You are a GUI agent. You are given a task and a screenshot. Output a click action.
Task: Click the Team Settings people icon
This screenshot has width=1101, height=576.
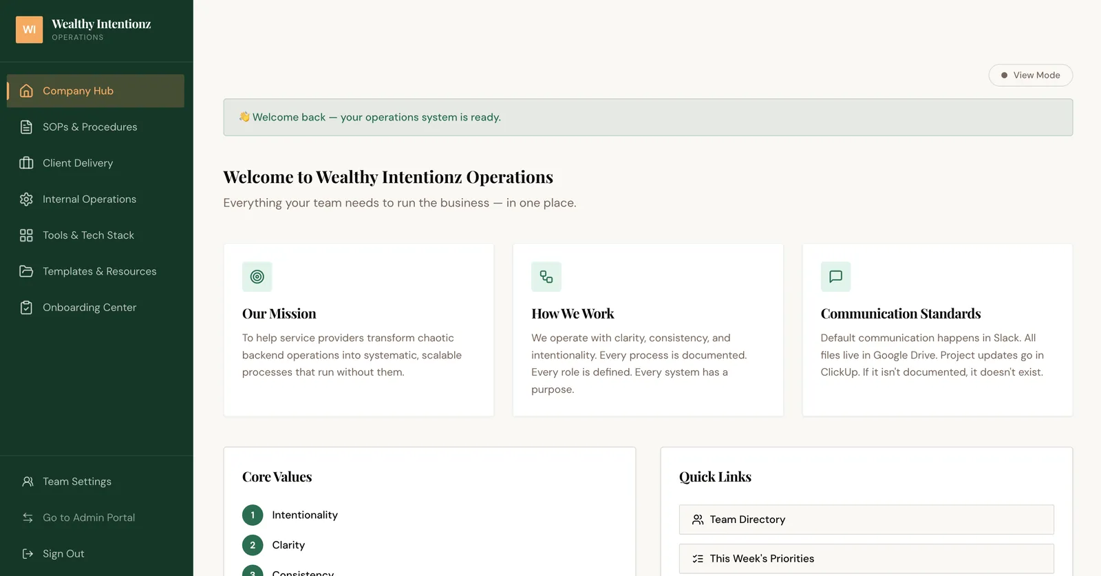28,482
